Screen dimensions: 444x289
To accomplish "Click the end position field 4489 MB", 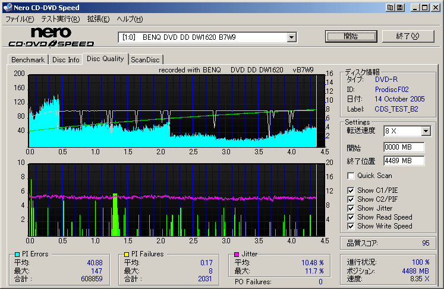I will pos(404,161).
